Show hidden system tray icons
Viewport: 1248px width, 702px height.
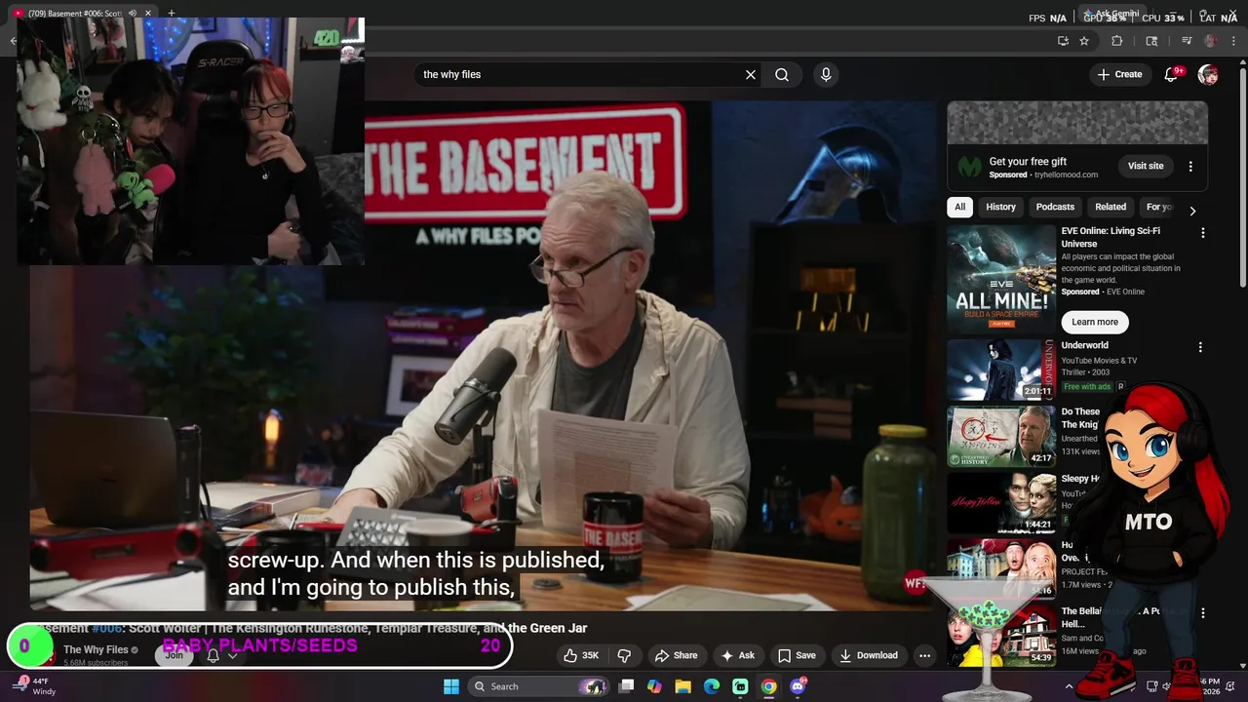point(1069,686)
